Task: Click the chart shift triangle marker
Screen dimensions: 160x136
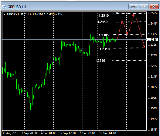Action: click(117, 12)
